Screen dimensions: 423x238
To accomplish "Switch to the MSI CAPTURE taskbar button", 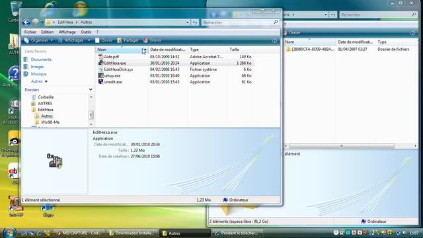I will click(79, 233).
